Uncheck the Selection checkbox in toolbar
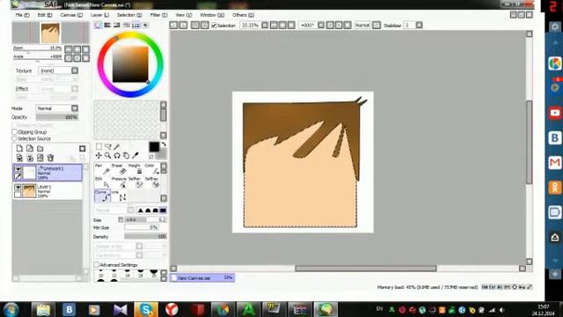The width and height of the screenshot is (563, 317). pyautogui.click(x=214, y=26)
